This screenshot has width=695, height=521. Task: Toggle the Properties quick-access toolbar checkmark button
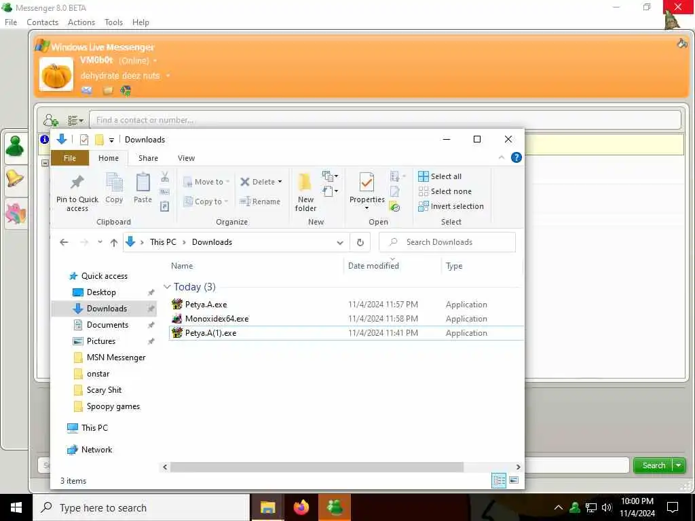pos(83,140)
